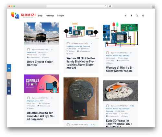Open the 'Ubuntu Linux'ta Terminalden WiFi'ye' post title
Viewport: 162px width, 137px height.
click(x=41, y=116)
